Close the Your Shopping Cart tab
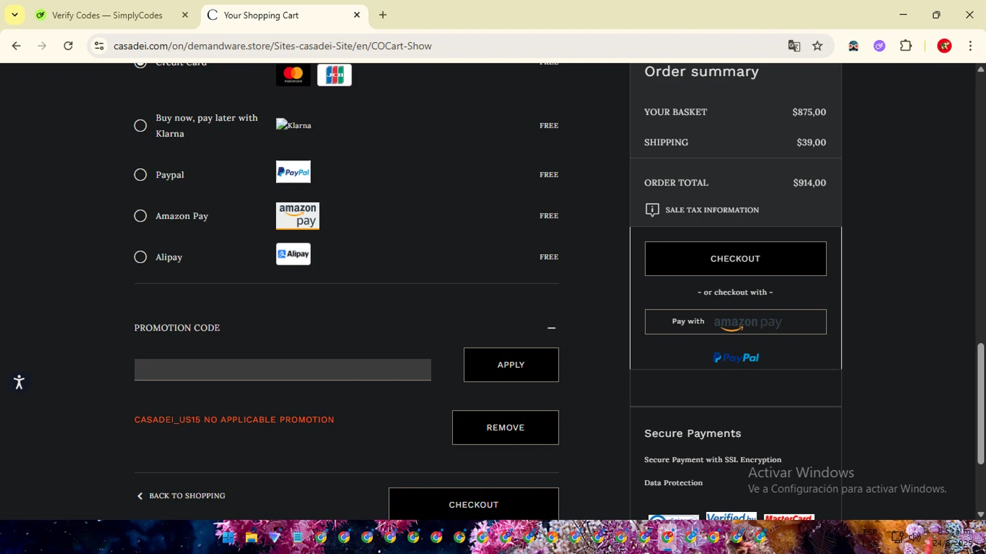Image resolution: width=986 pixels, height=554 pixels. click(x=357, y=15)
